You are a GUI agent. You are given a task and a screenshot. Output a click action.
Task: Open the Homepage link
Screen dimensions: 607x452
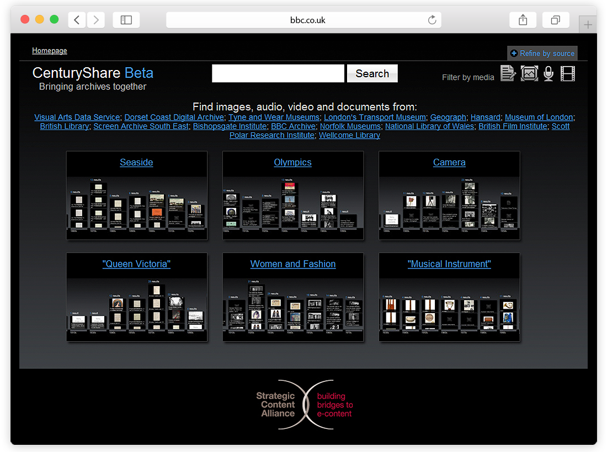[x=50, y=51]
